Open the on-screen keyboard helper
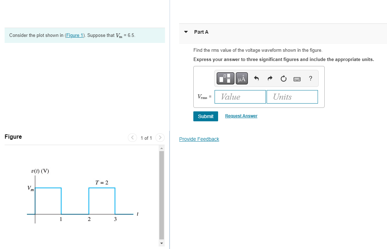 tap(297, 78)
